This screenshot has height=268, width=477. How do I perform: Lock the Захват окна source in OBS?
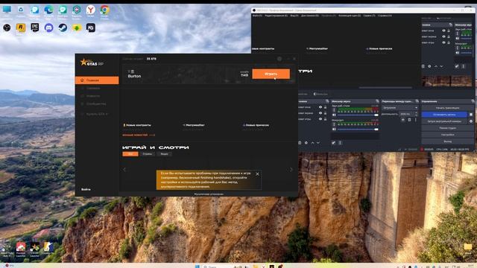325,107
